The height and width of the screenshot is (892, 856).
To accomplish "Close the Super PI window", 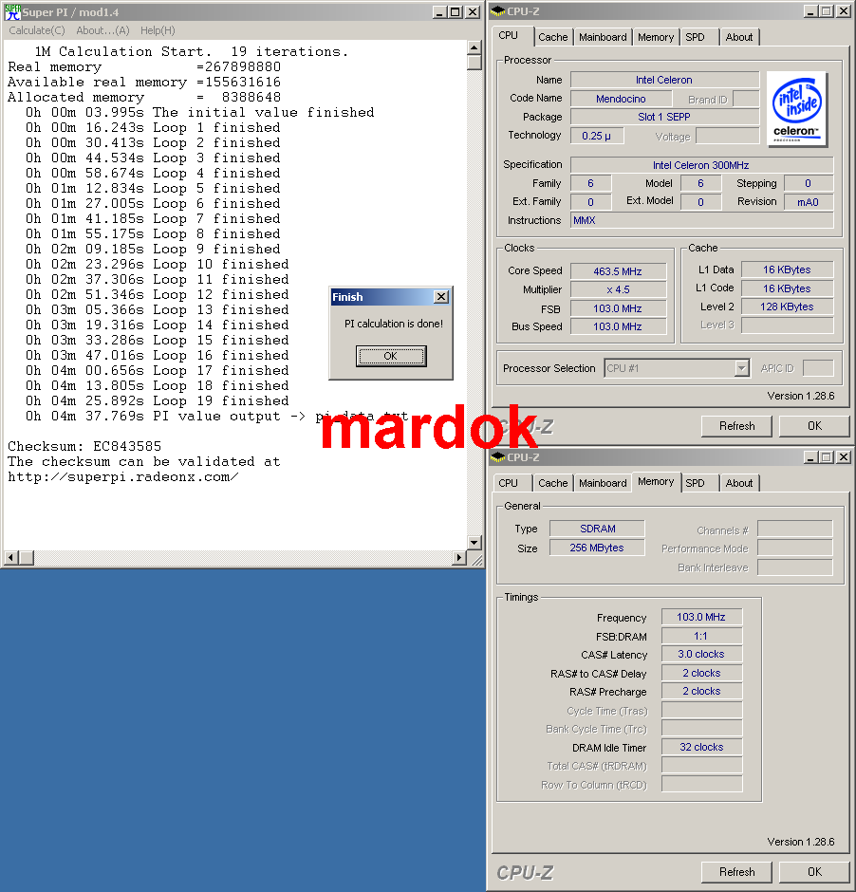I will click(472, 12).
